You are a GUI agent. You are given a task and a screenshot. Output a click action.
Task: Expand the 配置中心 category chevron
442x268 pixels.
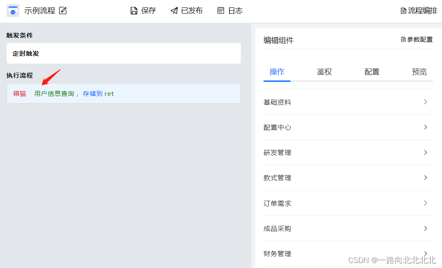point(425,127)
